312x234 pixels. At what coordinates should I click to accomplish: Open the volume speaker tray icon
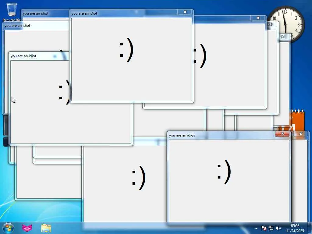click(x=278, y=228)
